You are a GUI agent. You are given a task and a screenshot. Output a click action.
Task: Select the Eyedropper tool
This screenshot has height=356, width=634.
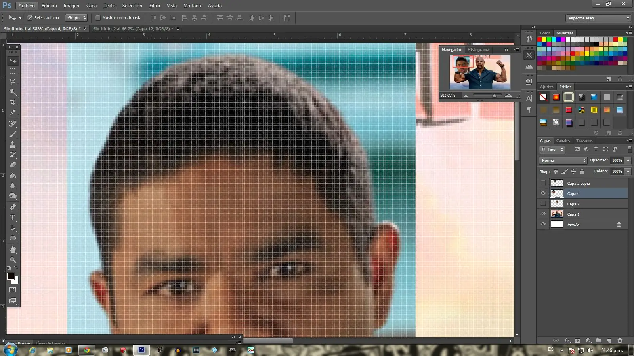[x=13, y=113]
